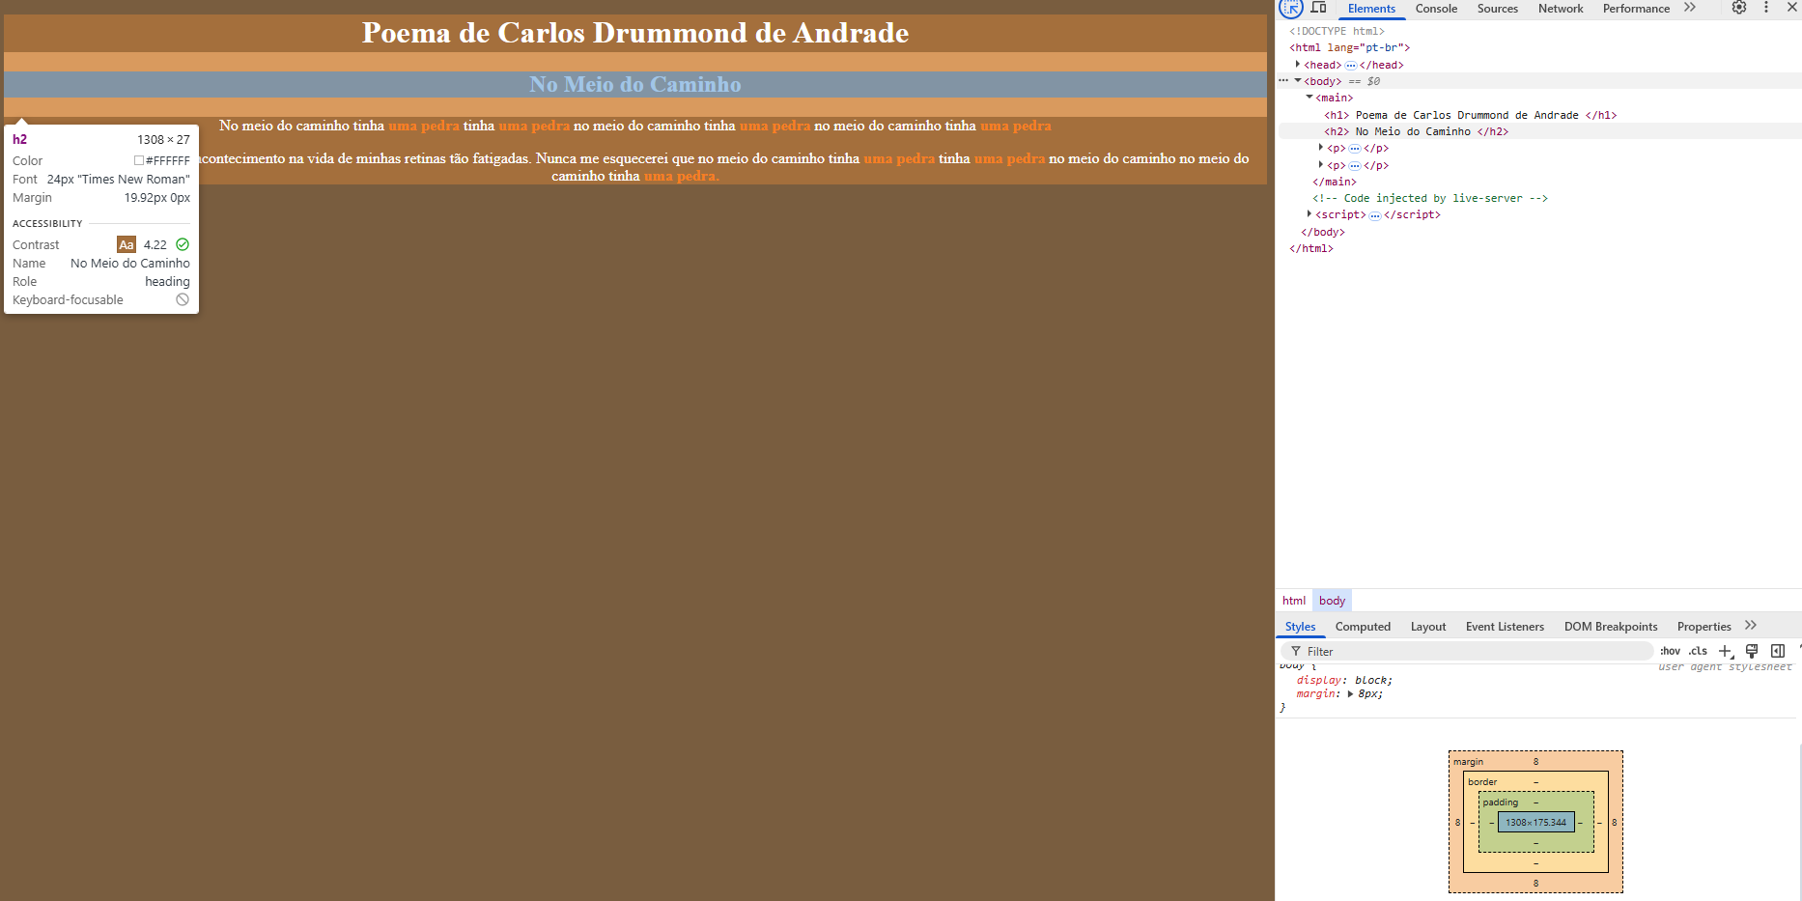The image size is (1802, 901).
Task: Expand the script element node
Action: [x=1309, y=214]
